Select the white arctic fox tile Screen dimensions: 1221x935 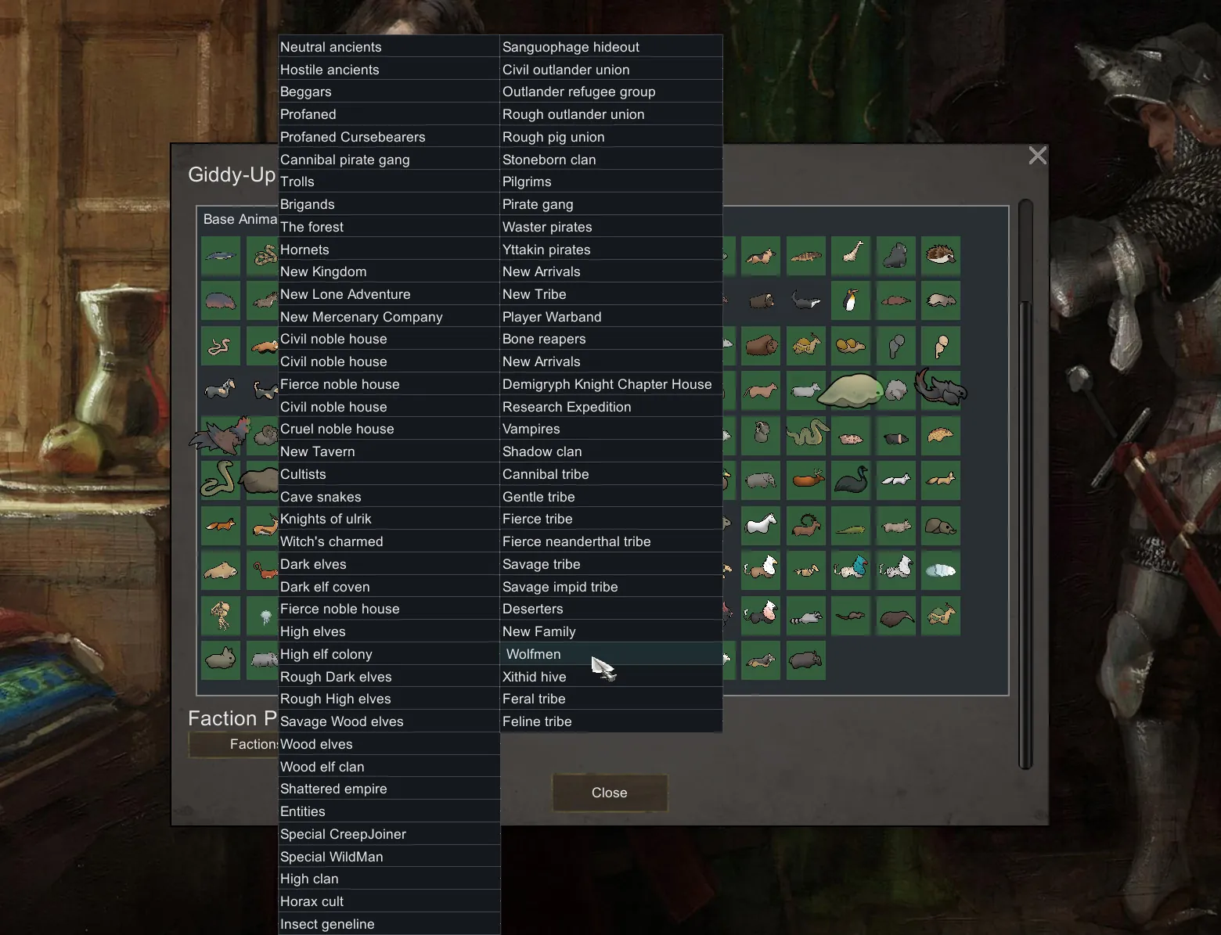(x=896, y=480)
